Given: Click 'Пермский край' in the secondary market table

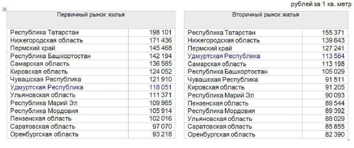Looking at the screenshot, I should coord(210,48).
